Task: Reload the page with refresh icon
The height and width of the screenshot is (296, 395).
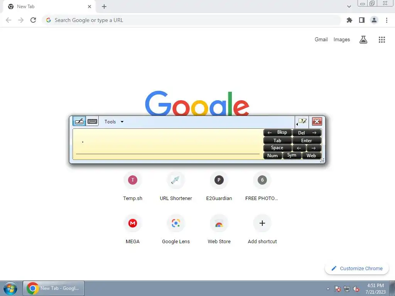Action: point(33,20)
